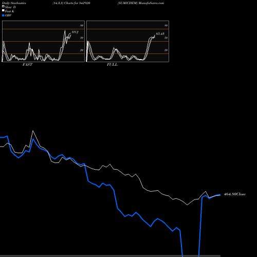This screenshot has height=257, width=257.
Task: Click the 65.43 value in FULL chart
Action: coord(160,33)
